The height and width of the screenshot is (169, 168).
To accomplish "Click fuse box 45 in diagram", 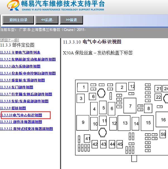I will point(120,144).
